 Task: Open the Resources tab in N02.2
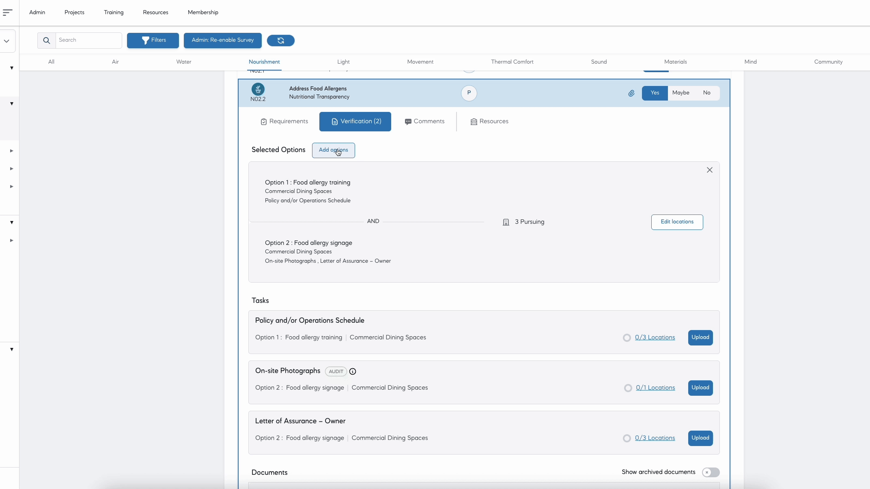pos(489,122)
